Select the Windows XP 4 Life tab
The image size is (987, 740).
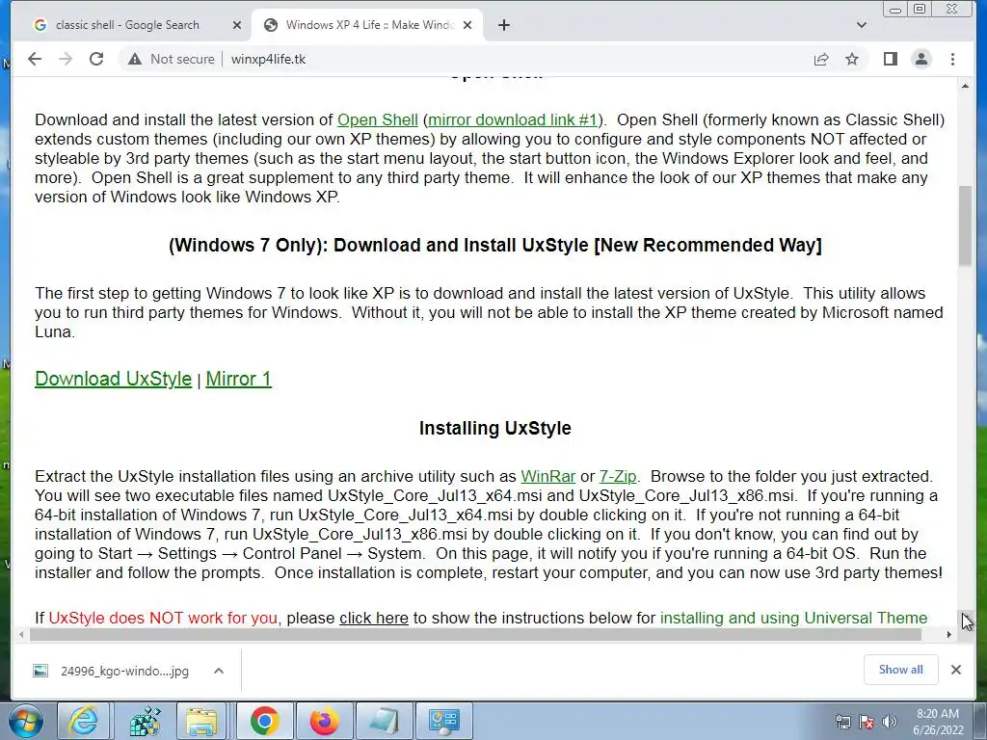[368, 25]
